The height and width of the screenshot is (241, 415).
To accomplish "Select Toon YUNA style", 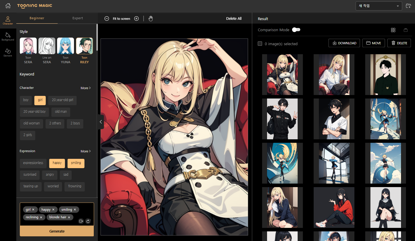I will click(66, 50).
